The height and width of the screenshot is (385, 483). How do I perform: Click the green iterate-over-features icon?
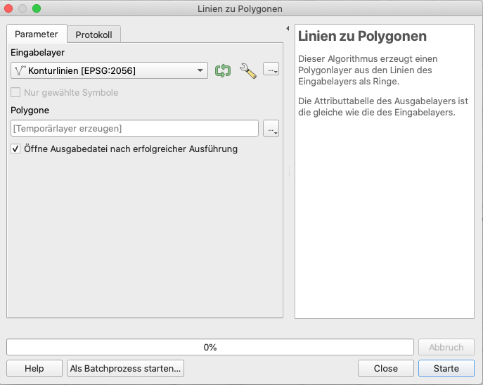point(223,70)
